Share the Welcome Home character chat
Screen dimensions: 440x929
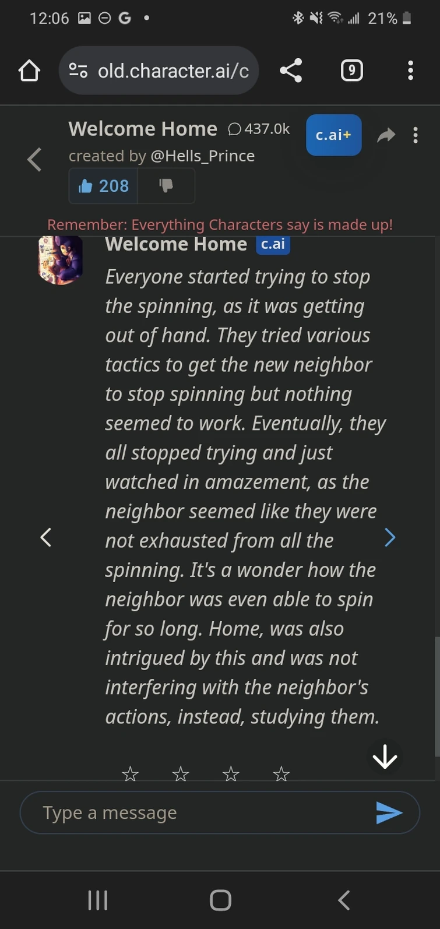(x=386, y=136)
